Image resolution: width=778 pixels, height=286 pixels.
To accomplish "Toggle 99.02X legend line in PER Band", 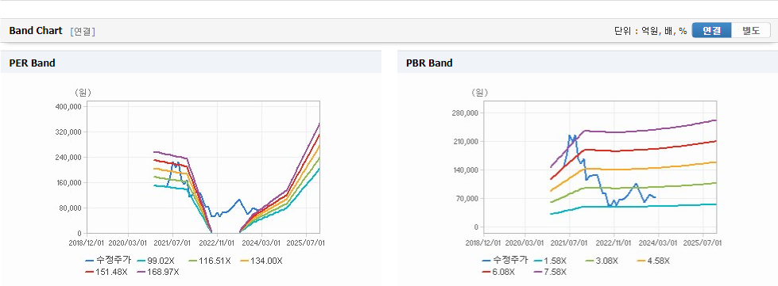I will pos(157,261).
